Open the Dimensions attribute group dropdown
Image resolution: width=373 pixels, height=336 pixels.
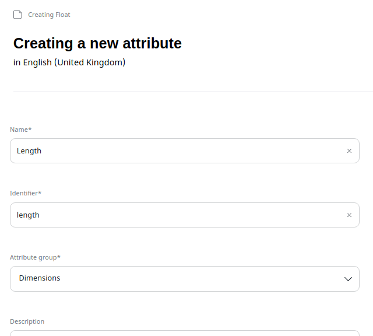185,279
